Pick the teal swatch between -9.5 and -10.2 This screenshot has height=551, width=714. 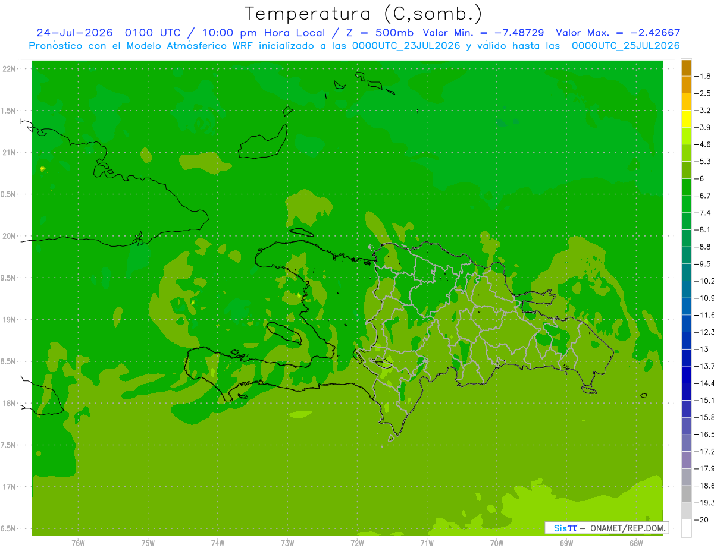pos(686,272)
